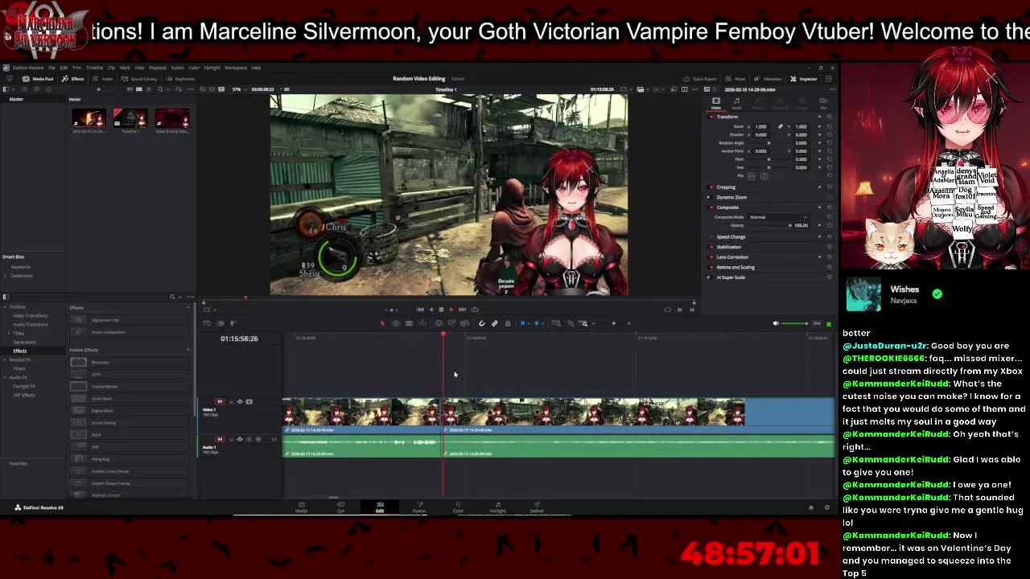Viewport: 1030px width, 579px height.
Task: Click the blue Marker icon
Action: [537, 323]
